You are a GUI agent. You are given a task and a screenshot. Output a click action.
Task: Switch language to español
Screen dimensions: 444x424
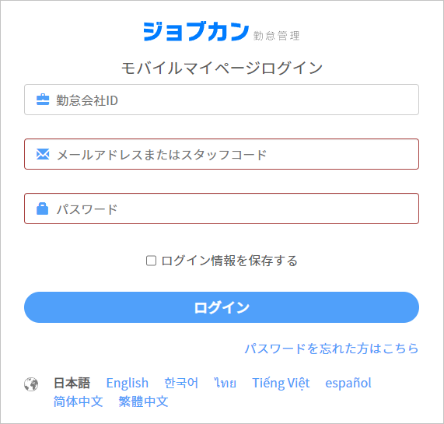[348, 383]
